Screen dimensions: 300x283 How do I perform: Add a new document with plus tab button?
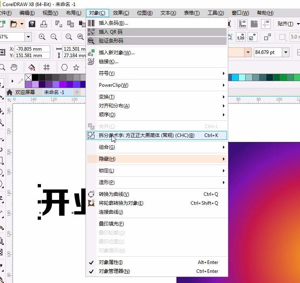pos(77,92)
